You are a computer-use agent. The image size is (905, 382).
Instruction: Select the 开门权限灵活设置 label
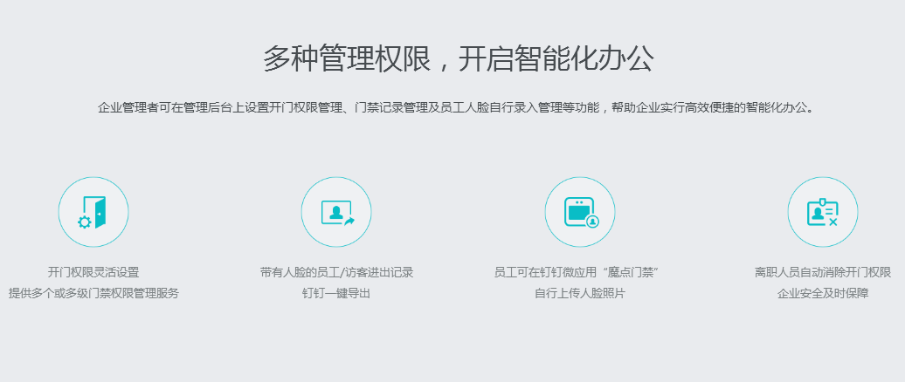[93, 272]
